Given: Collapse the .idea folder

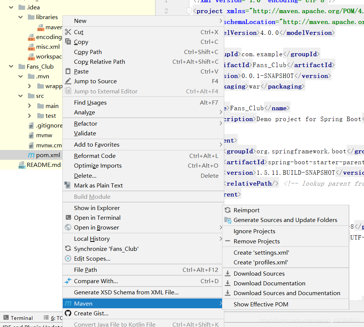Looking at the screenshot, I should [x=11, y=7].
